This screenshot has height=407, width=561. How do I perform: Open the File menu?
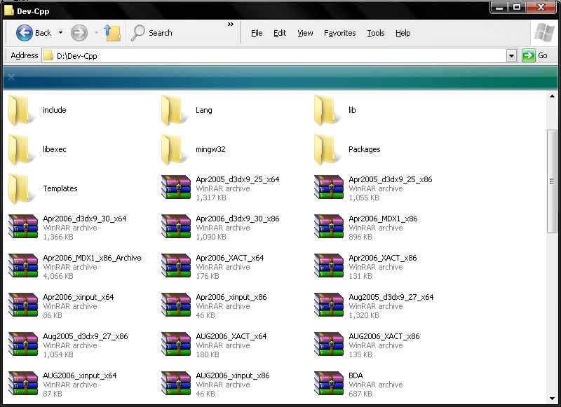(257, 33)
